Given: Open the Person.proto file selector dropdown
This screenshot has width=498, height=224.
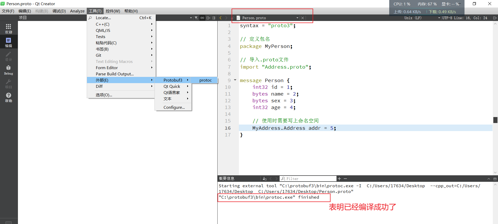Looking at the screenshot, I should [297, 18].
